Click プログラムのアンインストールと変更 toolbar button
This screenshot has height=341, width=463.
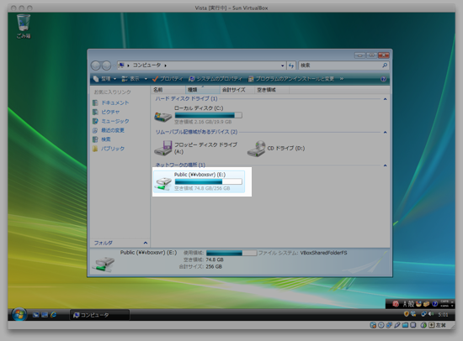pos(291,79)
